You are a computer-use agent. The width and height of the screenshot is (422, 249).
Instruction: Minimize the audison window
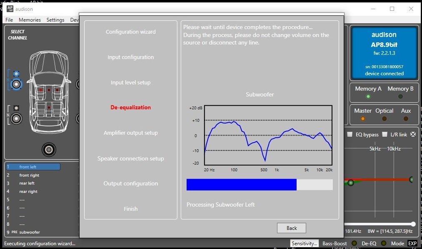(x=373, y=9)
